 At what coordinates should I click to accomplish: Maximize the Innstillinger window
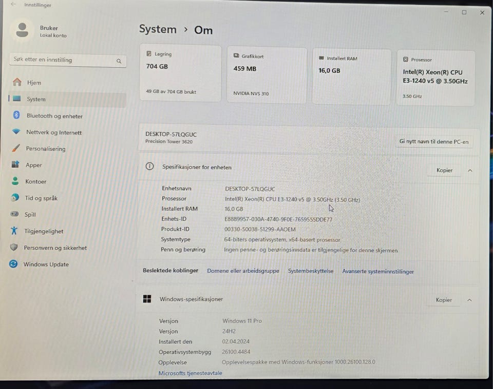[x=464, y=12]
